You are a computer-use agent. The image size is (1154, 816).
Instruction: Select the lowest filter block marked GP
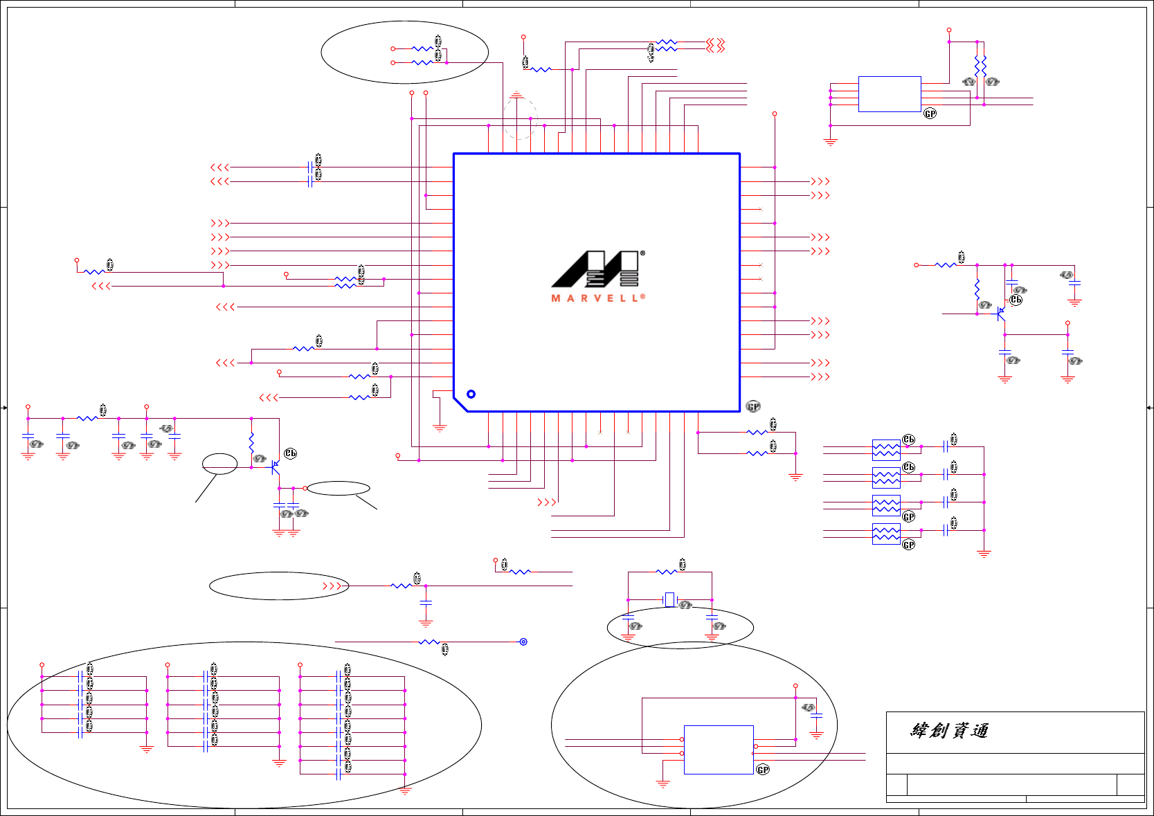pos(886,534)
